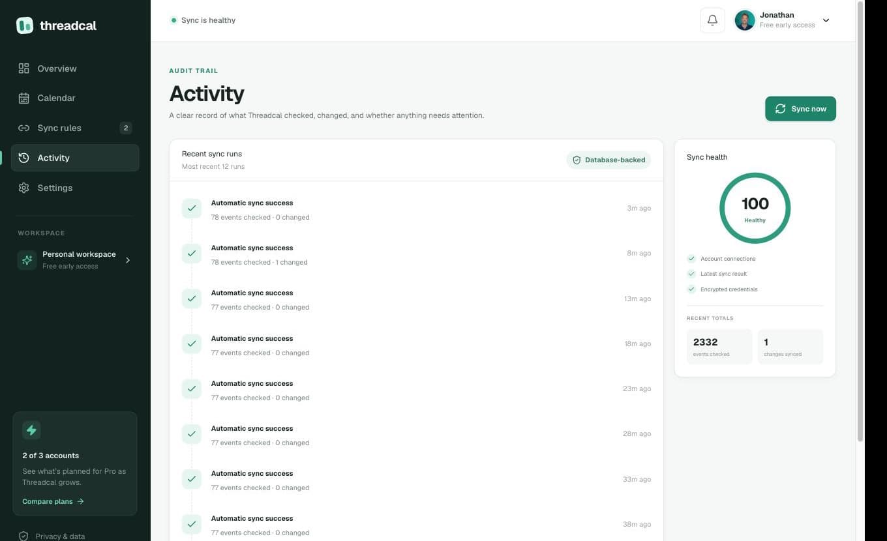
Task: Click the 'Account connections' label
Action: [728, 259]
